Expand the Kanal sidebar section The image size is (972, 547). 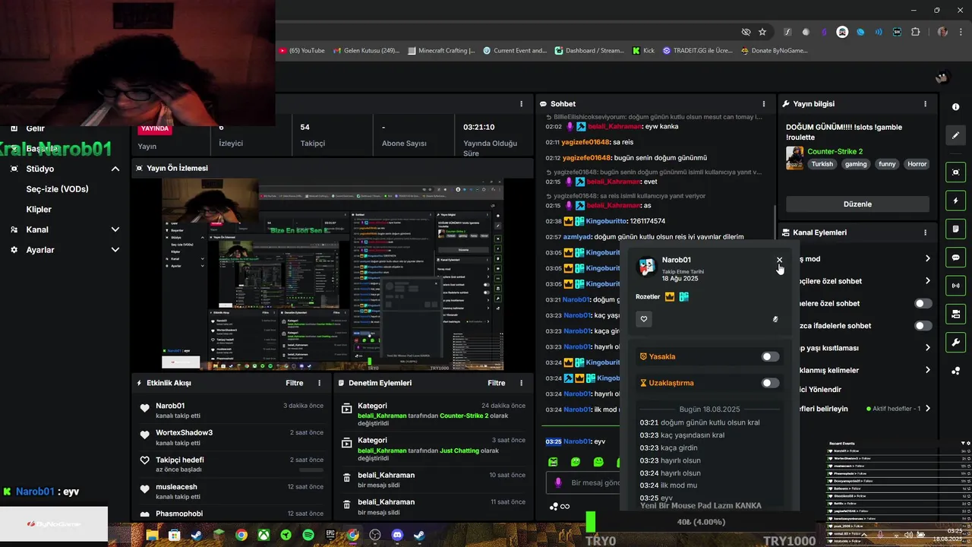(x=115, y=229)
